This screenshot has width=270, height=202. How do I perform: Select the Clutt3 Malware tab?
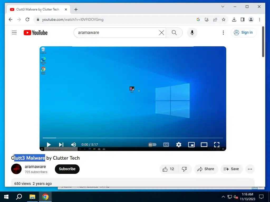(38, 9)
